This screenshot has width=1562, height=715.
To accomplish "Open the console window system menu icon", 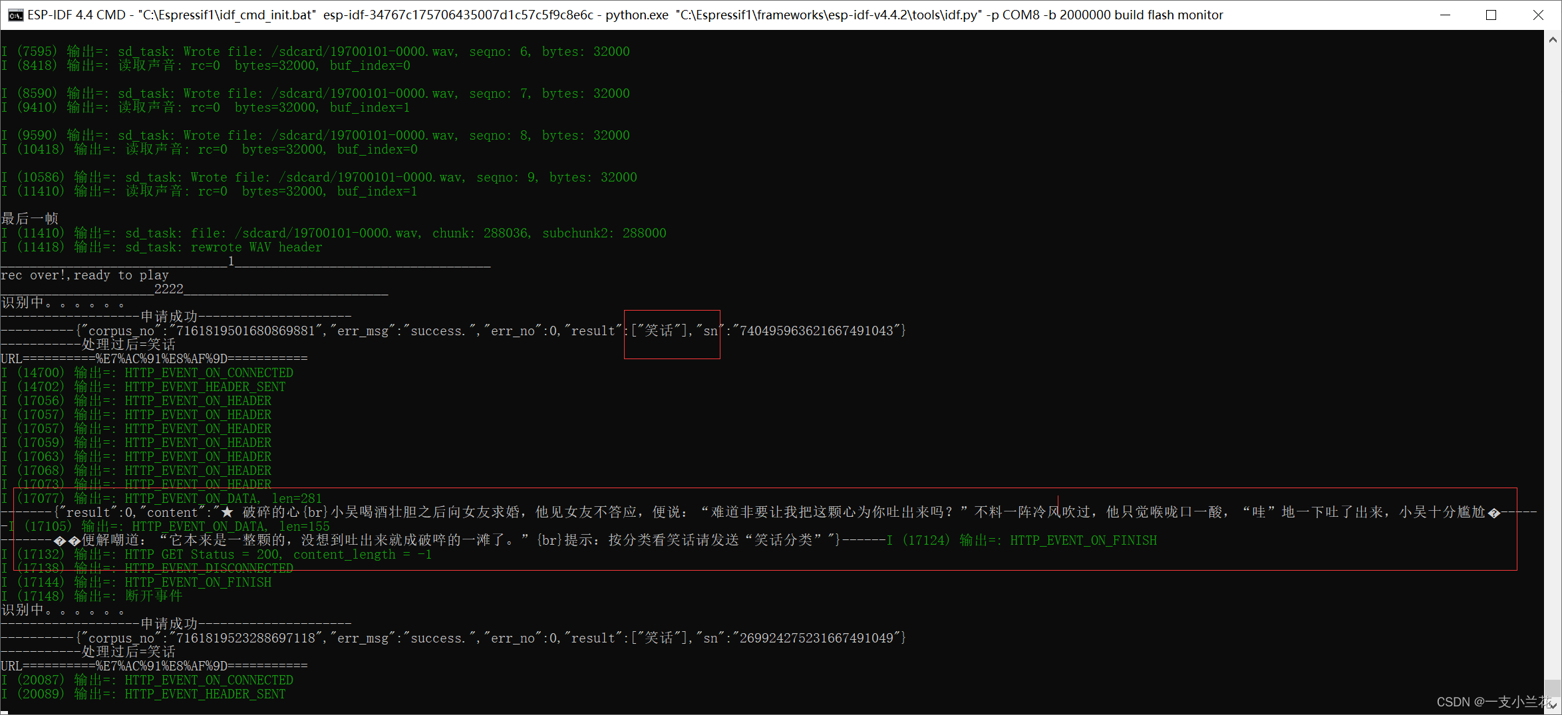I will click(x=15, y=15).
